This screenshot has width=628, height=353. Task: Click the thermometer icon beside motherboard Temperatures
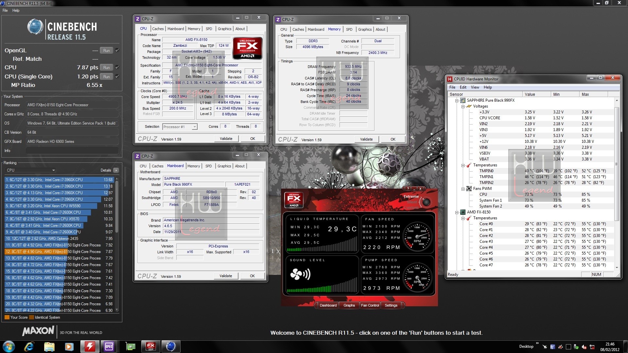pyautogui.click(x=469, y=165)
